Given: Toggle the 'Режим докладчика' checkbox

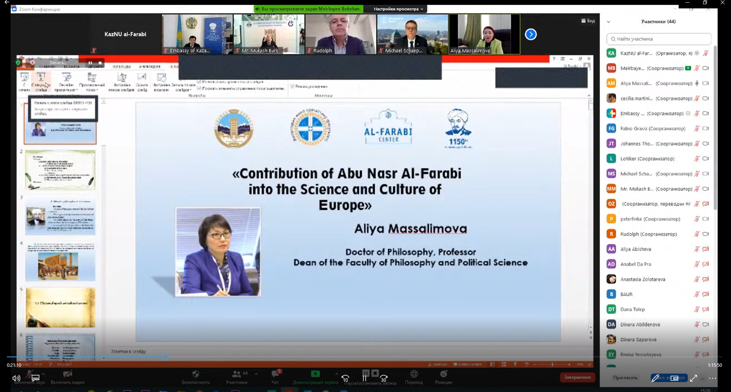Looking at the screenshot, I should tap(292, 86).
